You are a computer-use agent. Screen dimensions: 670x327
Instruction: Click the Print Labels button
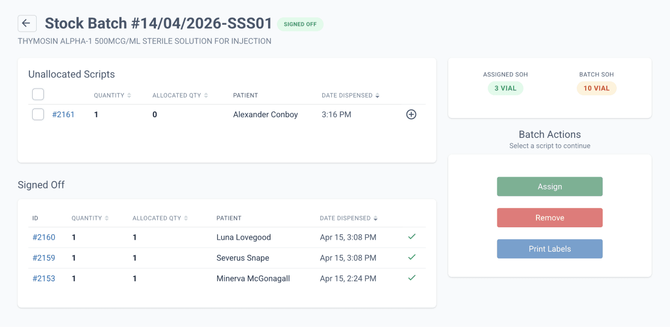click(550, 249)
